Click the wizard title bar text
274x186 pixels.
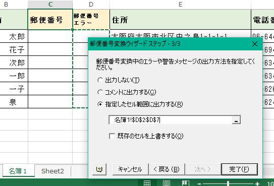tap(135, 44)
